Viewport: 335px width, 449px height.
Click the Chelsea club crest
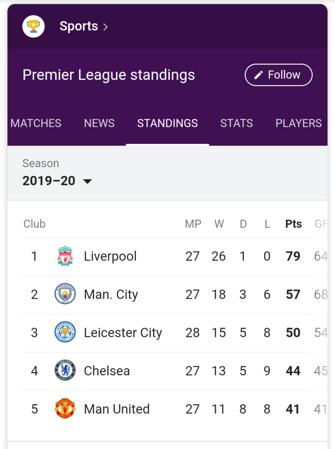coord(65,370)
